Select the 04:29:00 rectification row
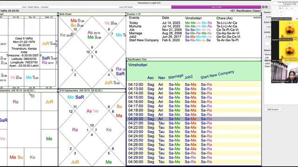Screen dimensions: 298x167 click(x=194, y=158)
